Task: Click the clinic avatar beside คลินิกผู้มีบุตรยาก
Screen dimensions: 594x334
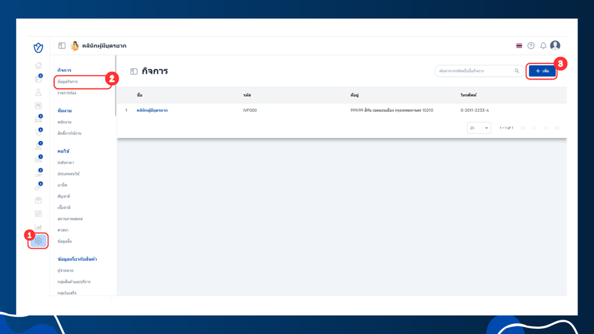Action: [75, 45]
